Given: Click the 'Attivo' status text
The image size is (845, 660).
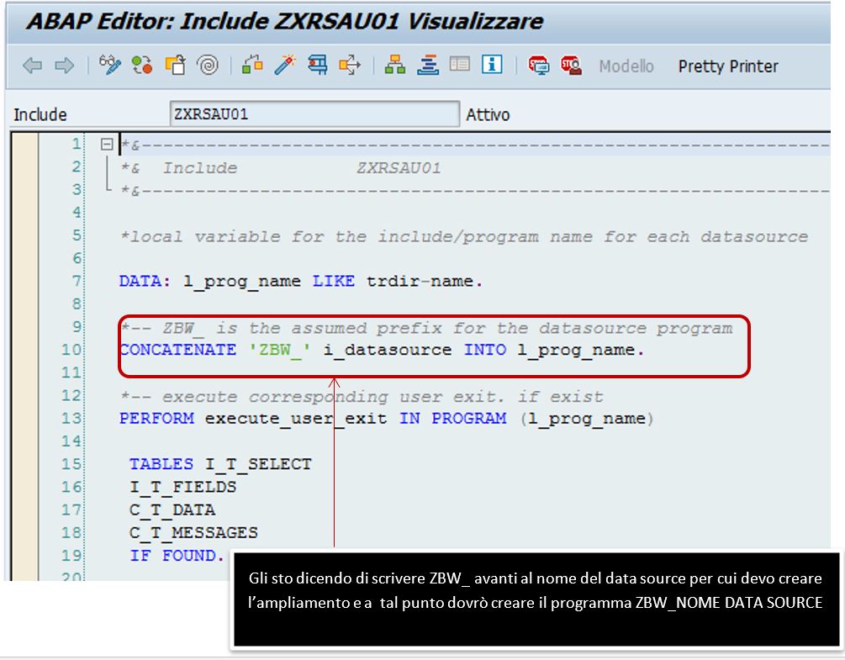Looking at the screenshot, I should 487,114.
